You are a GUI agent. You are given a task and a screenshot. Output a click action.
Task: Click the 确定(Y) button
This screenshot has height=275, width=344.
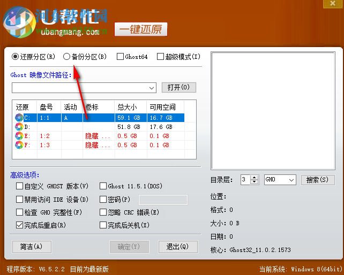(x=129, y=247)
